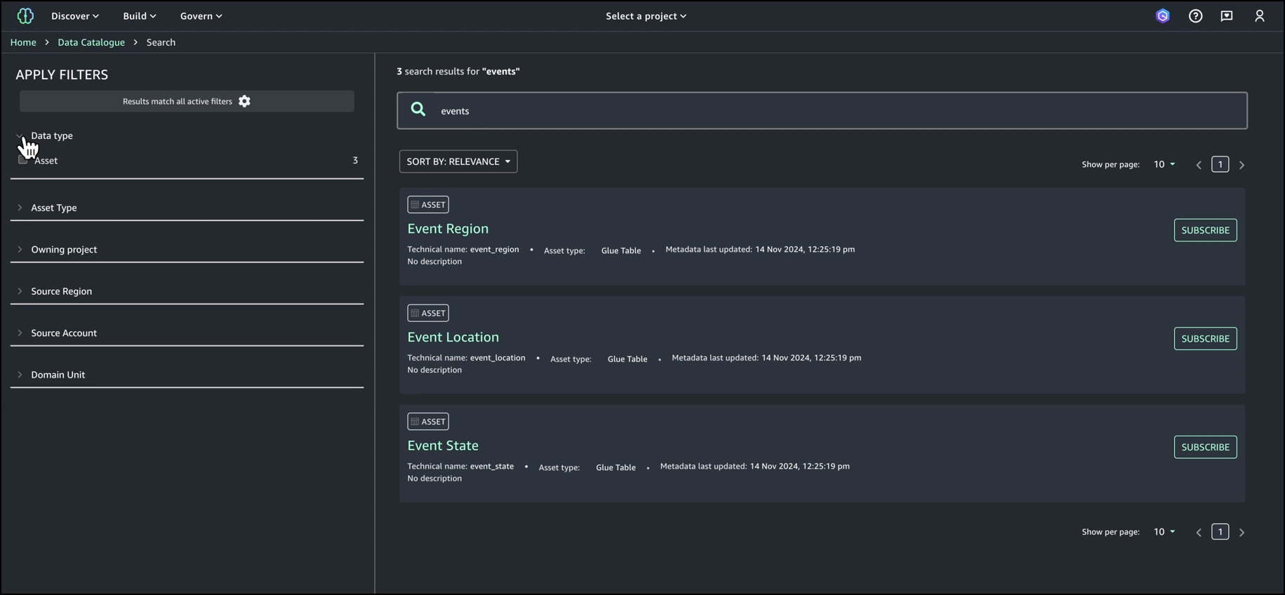
Task: Click the ASSET badge on Event State
Action: 428,422
